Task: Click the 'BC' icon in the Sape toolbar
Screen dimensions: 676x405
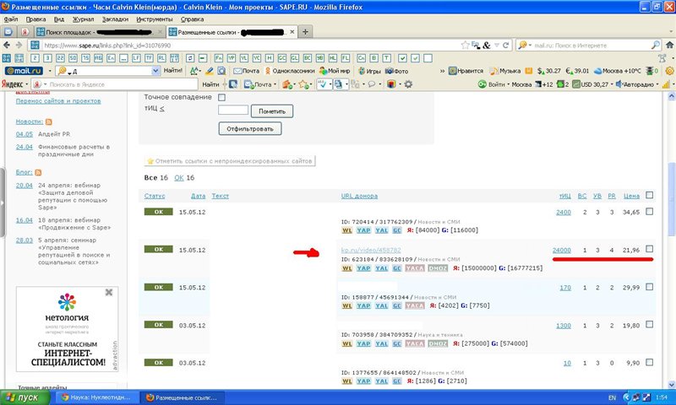Action: (x=308, y=58)
